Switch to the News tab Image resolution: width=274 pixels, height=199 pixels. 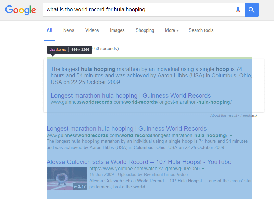69,30
